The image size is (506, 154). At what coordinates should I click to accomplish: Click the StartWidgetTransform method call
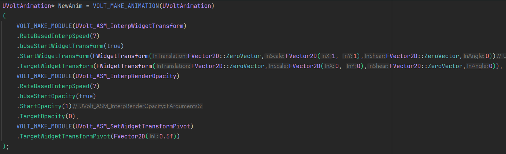(x=54, y=56)
